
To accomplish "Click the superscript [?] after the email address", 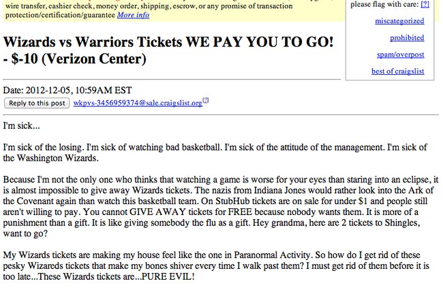I will (x=206, y=100).
